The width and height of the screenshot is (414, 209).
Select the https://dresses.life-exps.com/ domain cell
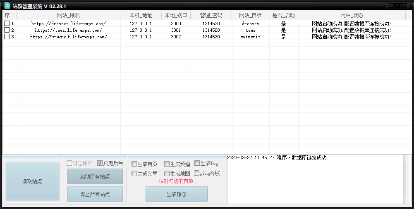69,23
